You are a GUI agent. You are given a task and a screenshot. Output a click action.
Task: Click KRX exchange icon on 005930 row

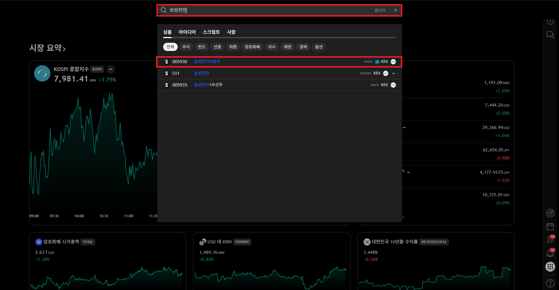[x=393, y=62]
